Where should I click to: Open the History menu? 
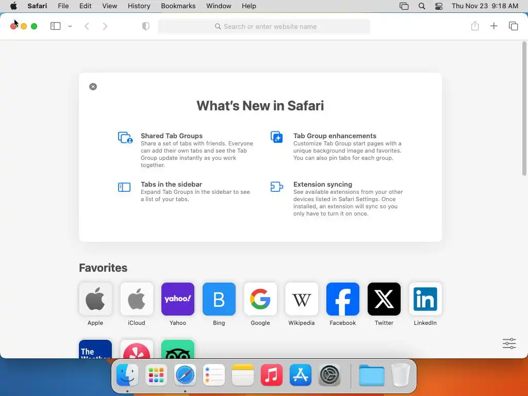point(139,6)
